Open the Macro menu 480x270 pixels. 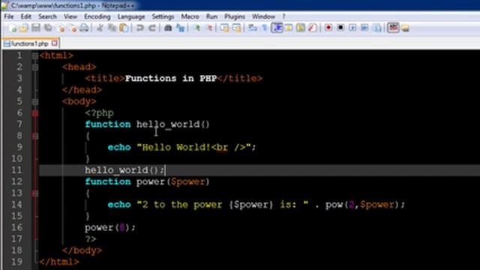pyautogui.click(x=190, y=16)
